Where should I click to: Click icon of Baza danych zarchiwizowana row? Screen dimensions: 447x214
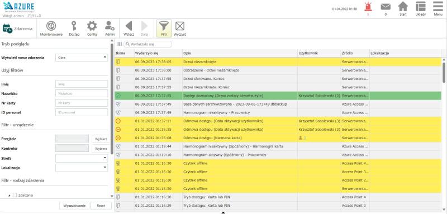[118, 104]
